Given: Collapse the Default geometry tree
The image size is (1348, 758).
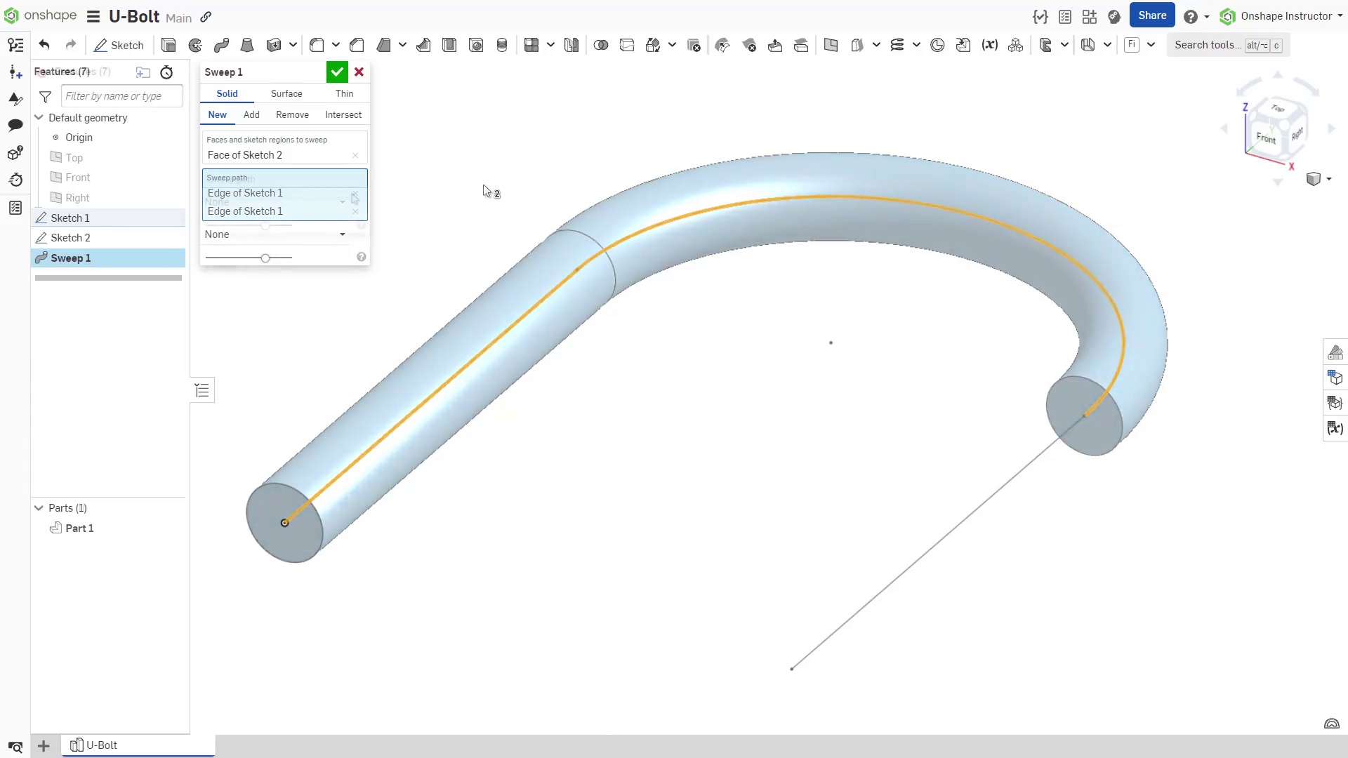Looking at the screenshot, I should 39,117.
